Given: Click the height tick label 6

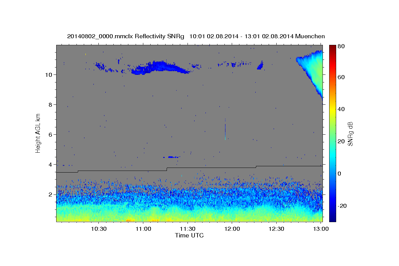Looking at the screenshot, I should (51, 134).
